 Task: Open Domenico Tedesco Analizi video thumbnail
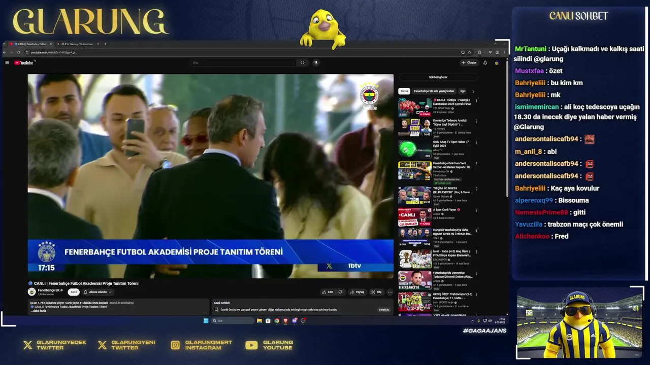415,128
